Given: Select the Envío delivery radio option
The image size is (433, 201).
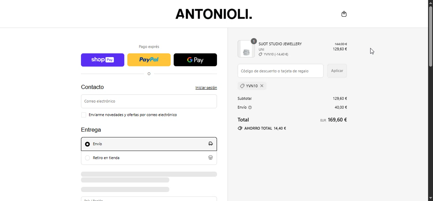Looking at the screenshot, I should (87, 144).
